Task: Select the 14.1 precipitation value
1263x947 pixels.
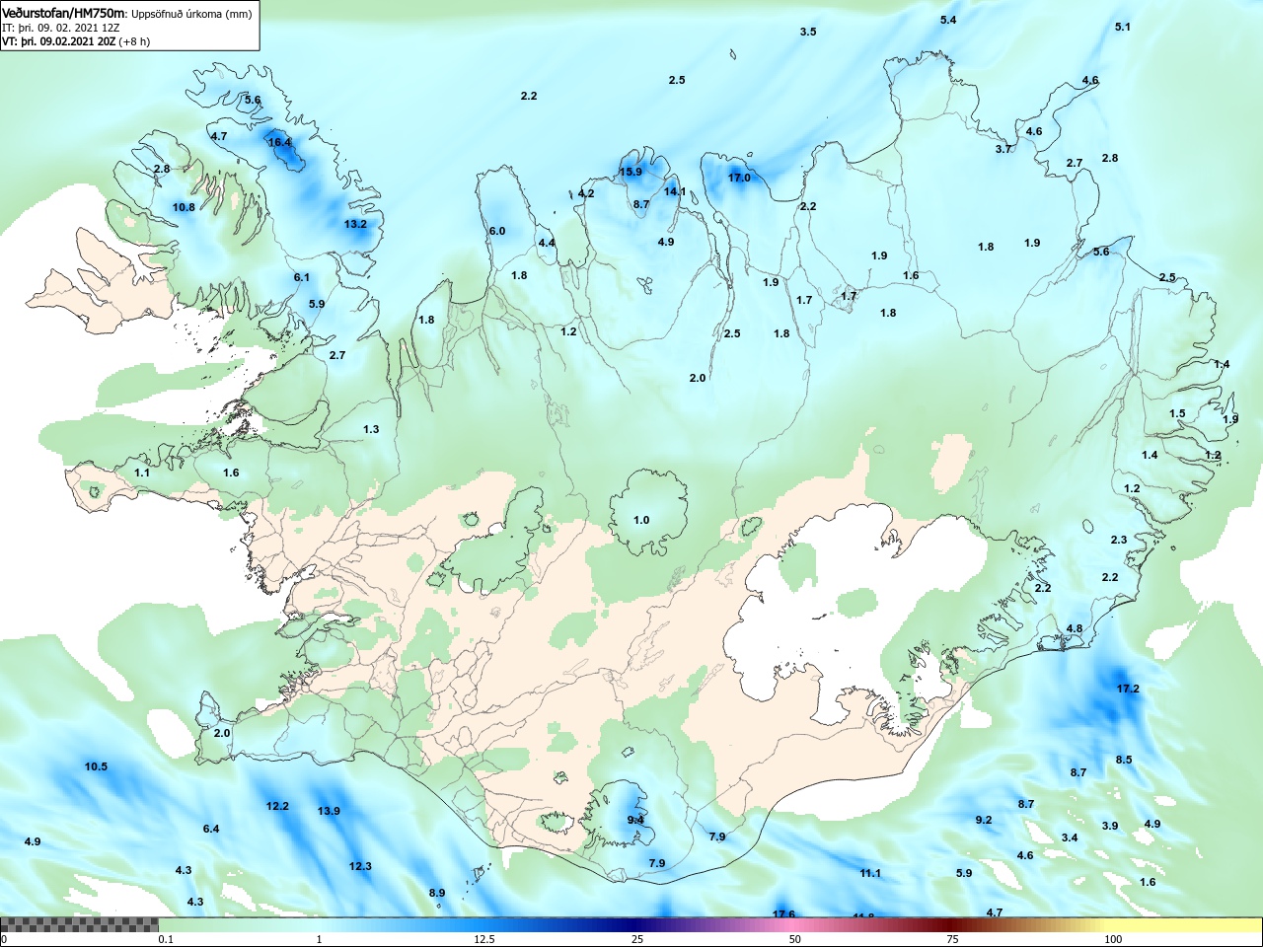Action: (x=674, y=191)
